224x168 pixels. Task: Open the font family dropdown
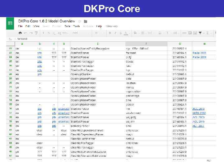pos(81,33)
